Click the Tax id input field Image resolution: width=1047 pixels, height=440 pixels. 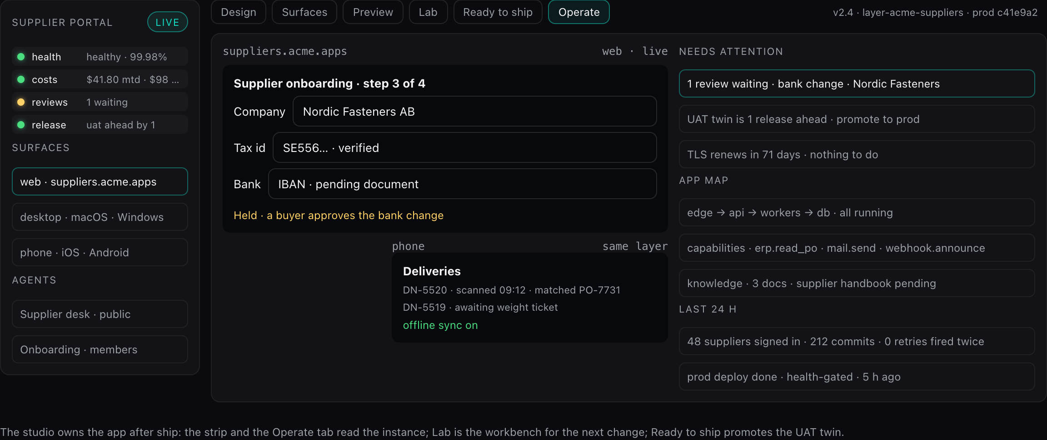465,147
